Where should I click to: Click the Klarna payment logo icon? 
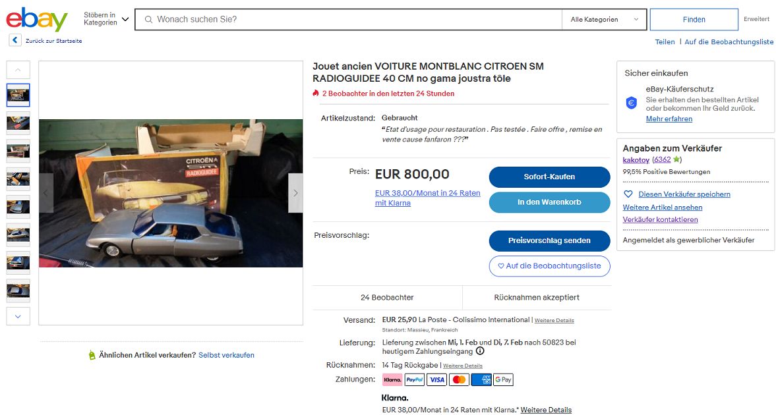tap(392, 380)
